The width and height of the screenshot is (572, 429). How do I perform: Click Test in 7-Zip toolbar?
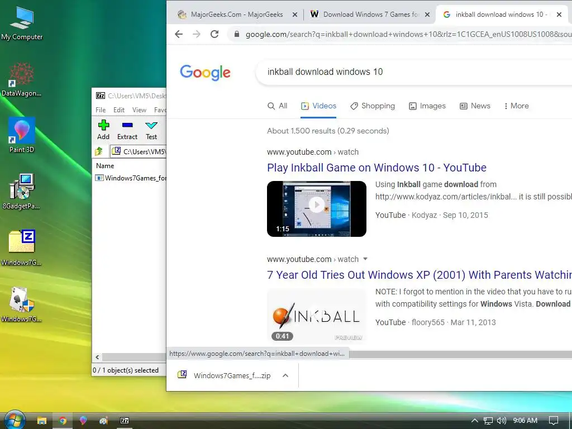click(151, 130)
